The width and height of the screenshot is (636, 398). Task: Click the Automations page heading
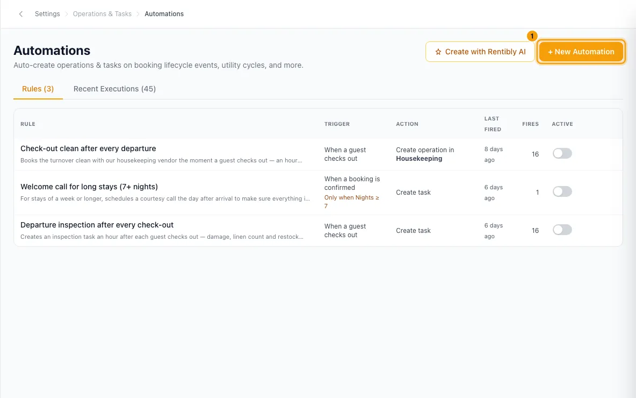pyautogui.click(x=52, y=51)
